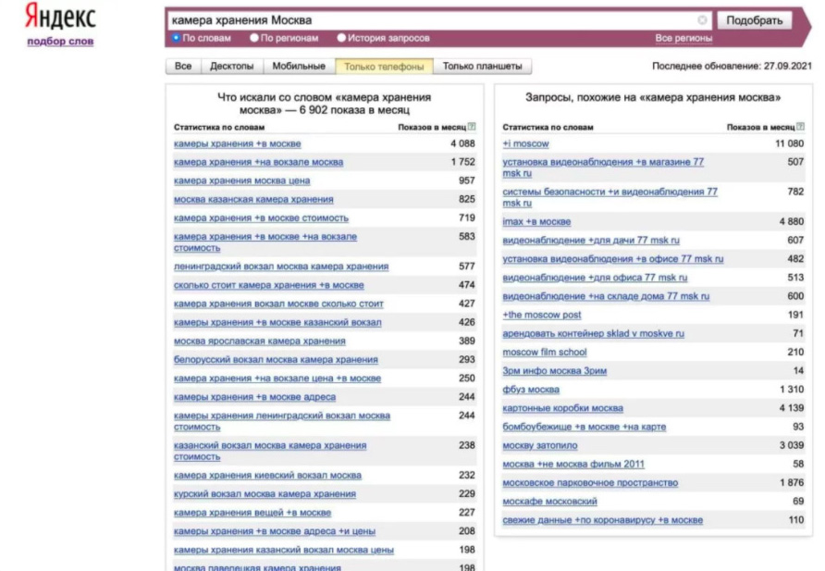The width and height of the screenshot is (825, 571).
Task: Select the «История запросов» radio button
Action: (341, 38)
